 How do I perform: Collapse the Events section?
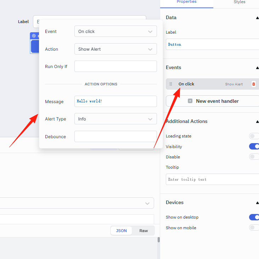257,68
